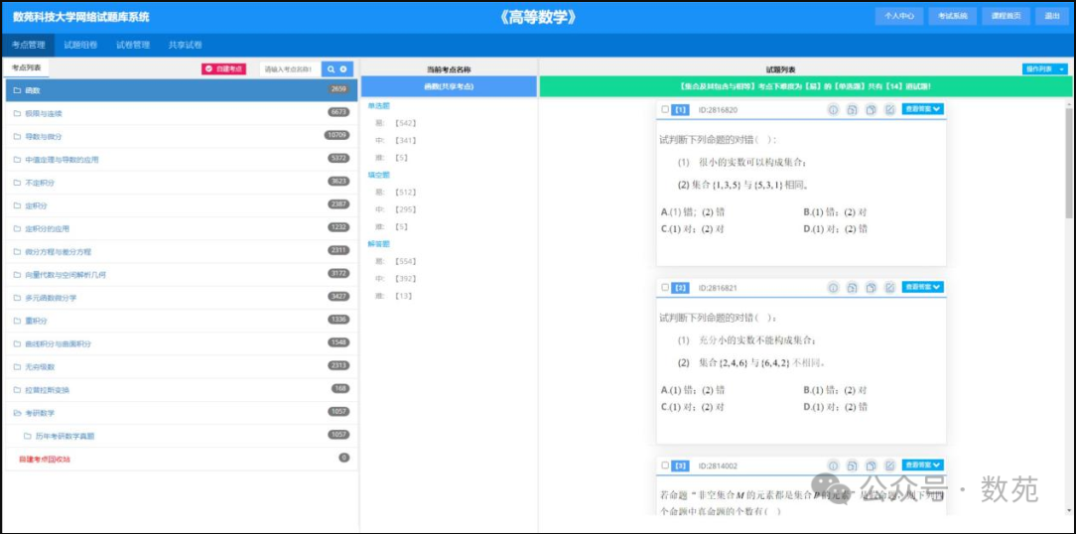
Task: Click the 考试系统 button
Action: pyautogui.click(x=953, y=17)
